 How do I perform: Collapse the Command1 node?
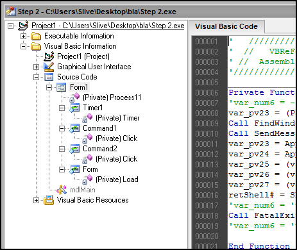[62, 128]
